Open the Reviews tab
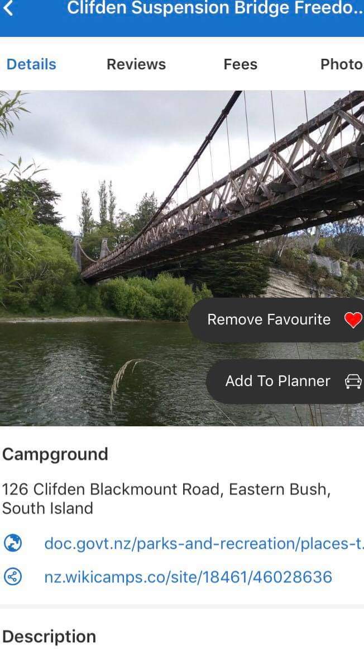Screen dimensions: 364x649 (136, 64)
